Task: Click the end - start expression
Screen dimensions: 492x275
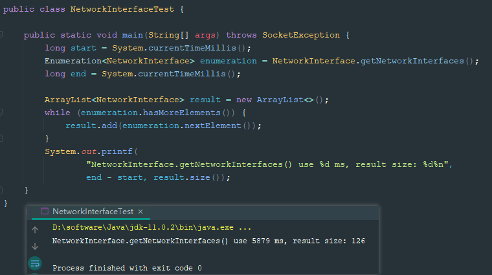Action: [x=115, y=177]
